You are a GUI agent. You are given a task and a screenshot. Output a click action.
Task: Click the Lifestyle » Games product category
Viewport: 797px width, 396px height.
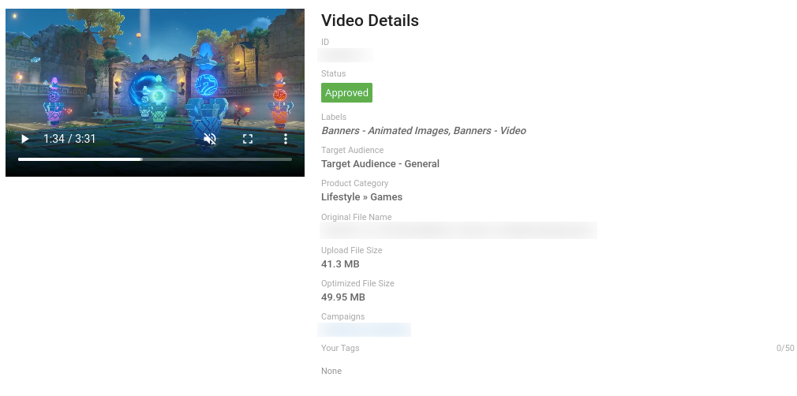click(361, 197)
